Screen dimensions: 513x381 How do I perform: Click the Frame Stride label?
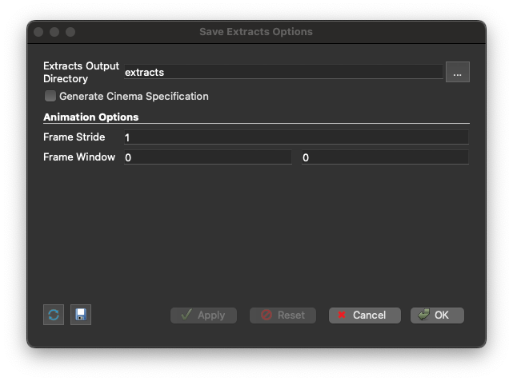point(74,137)
